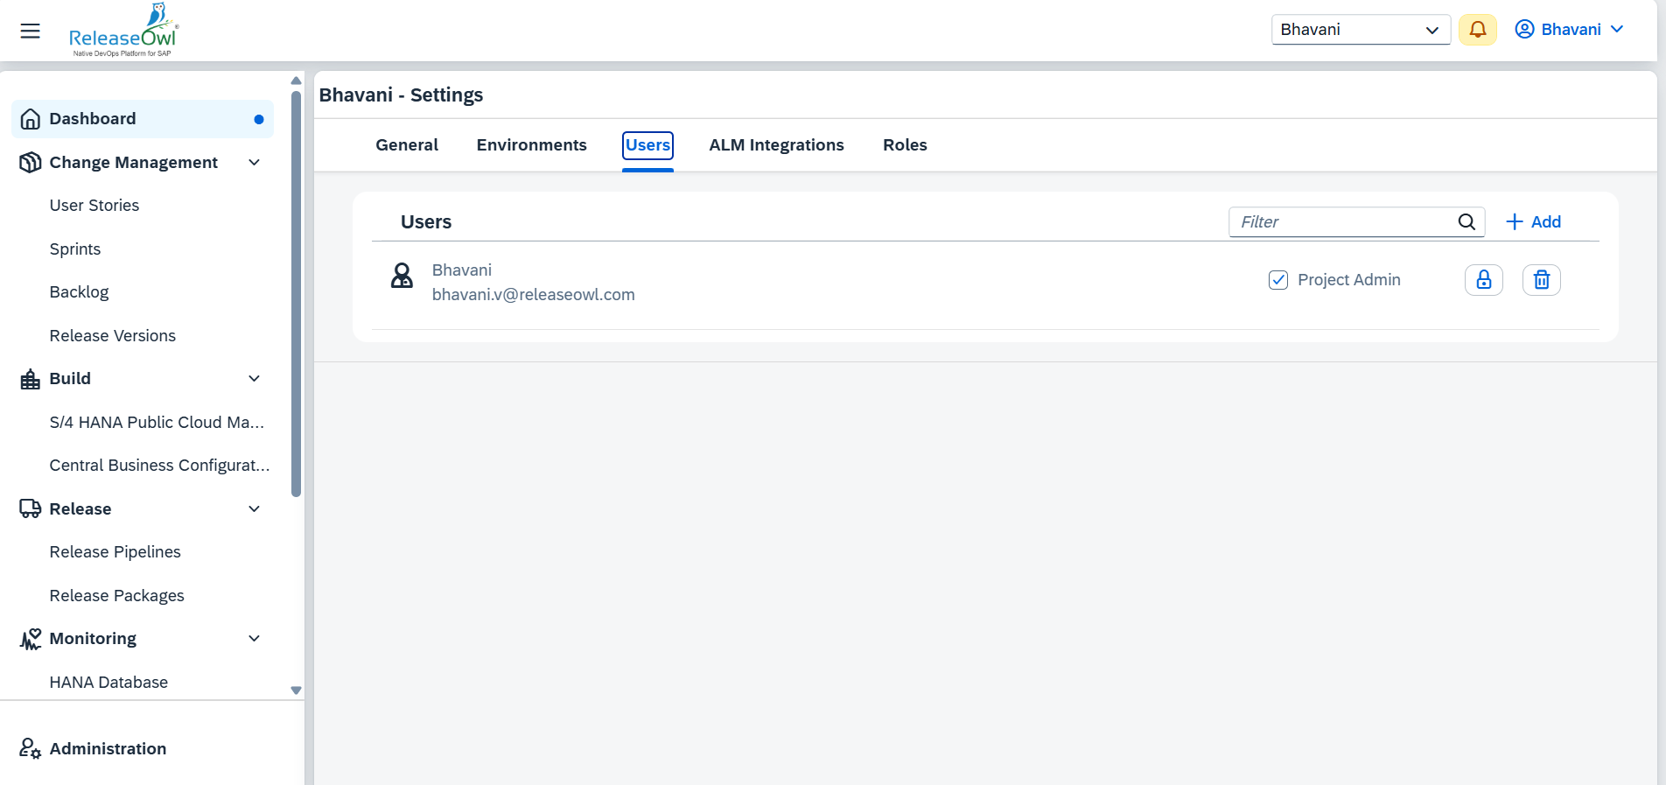Click the lock icon for user Bhavani
The image size is (1666, 785).
1483,280
